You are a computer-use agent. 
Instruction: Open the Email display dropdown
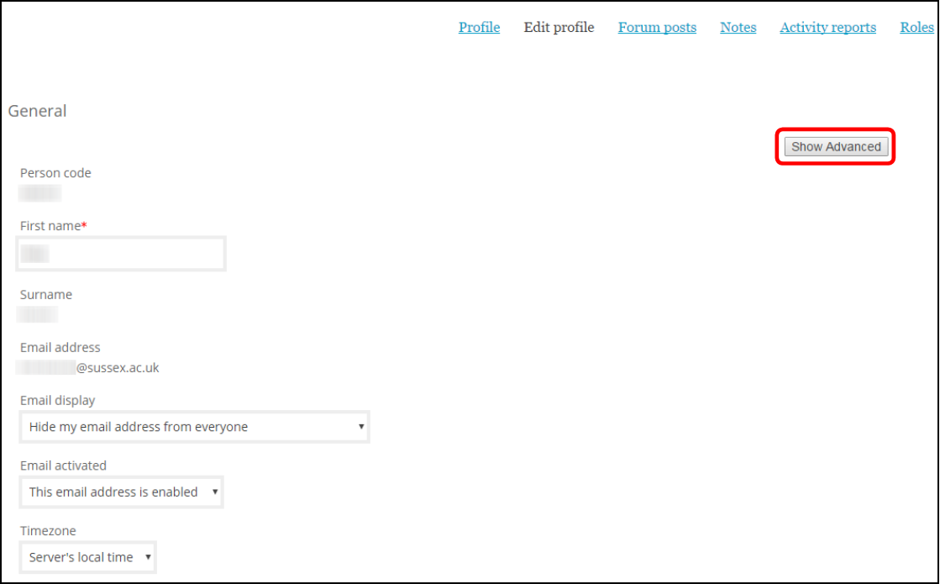(x=195, y=427)
